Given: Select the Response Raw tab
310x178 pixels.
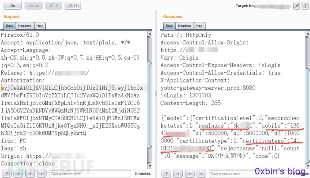Looking at the screenshot, I should click(x=169, y=26).
